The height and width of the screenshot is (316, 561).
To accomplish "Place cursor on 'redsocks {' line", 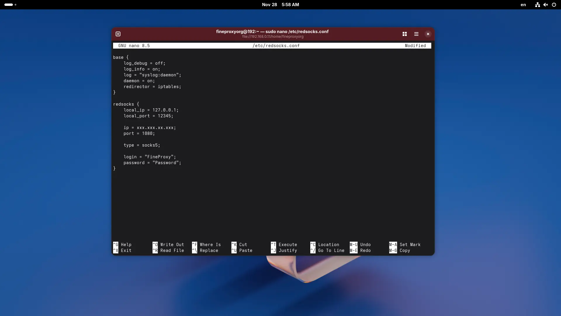I will pos(126,104).
